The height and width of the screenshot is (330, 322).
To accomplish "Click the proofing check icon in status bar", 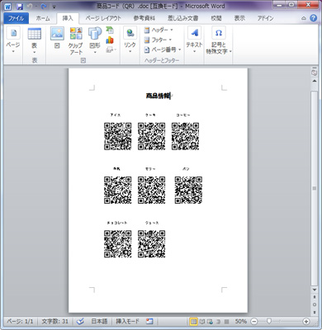I will [x=80, y=321].
